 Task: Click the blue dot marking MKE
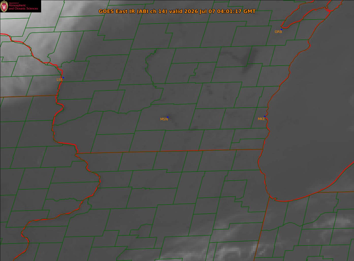(265, 117)
